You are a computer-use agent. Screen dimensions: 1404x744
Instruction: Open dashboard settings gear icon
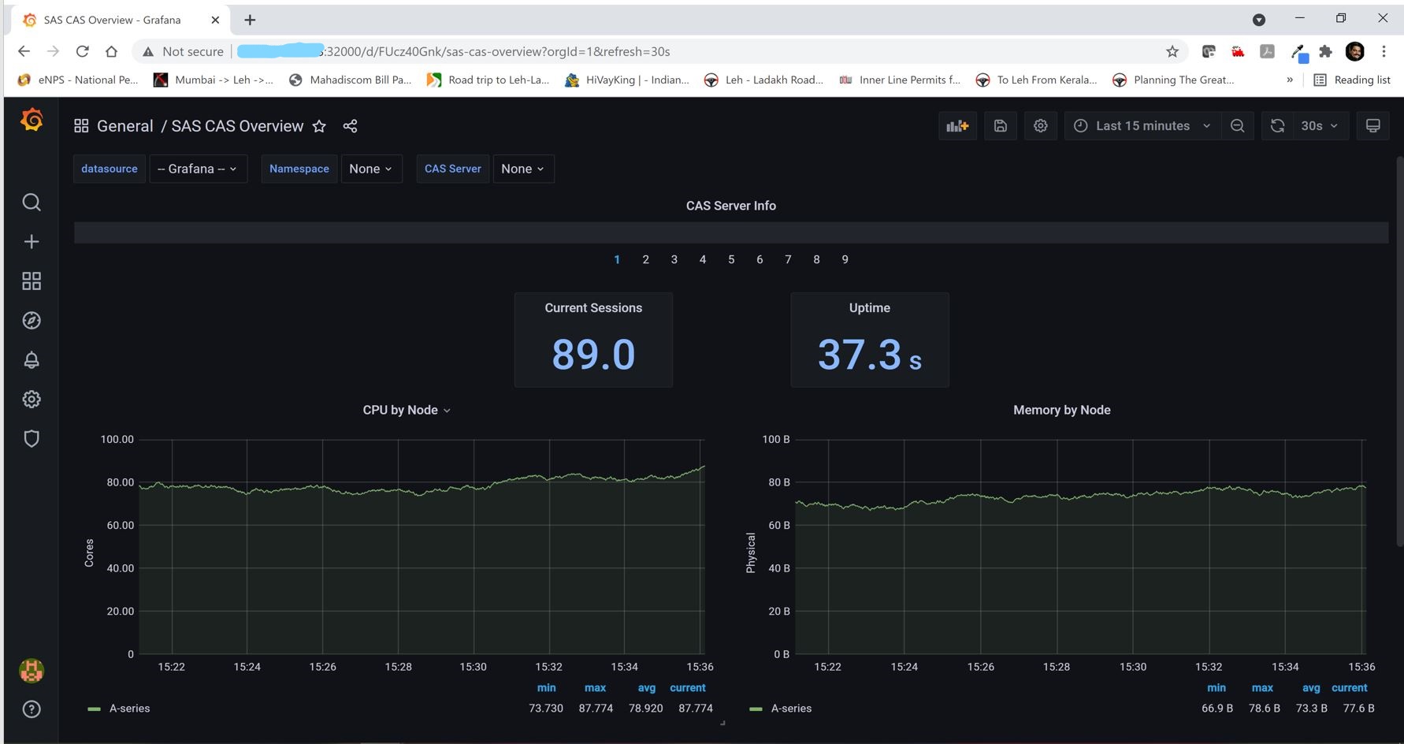[1041, 126]
